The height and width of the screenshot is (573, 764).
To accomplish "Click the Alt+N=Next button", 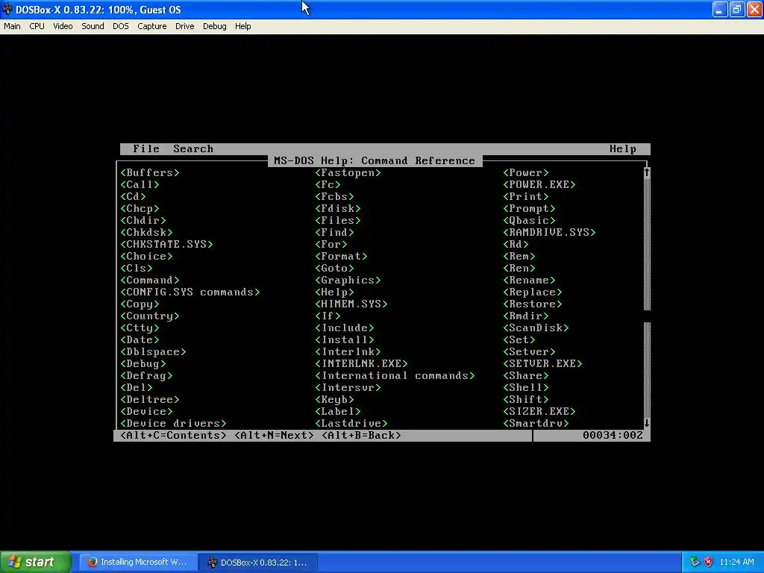I will [x=274, y=435].
